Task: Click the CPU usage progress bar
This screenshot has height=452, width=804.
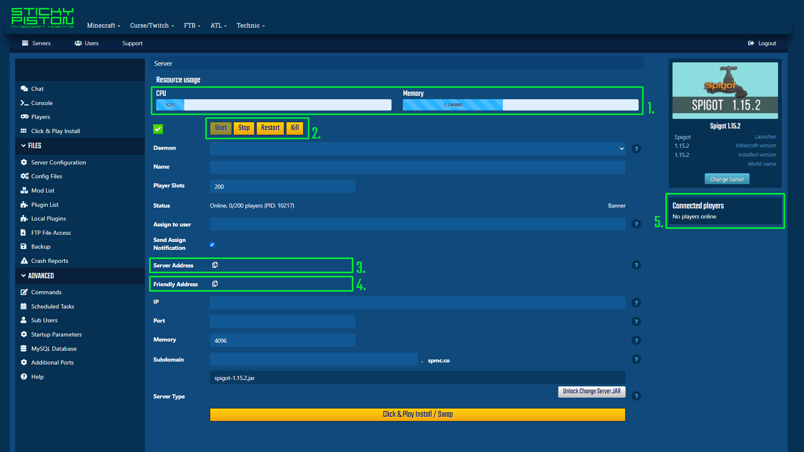Action: tap(274, 105)
